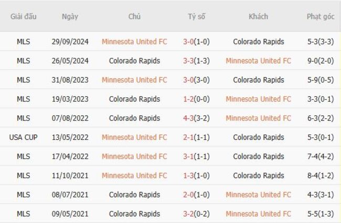Click the 'Chủ' home team header

tap(134, 16)
